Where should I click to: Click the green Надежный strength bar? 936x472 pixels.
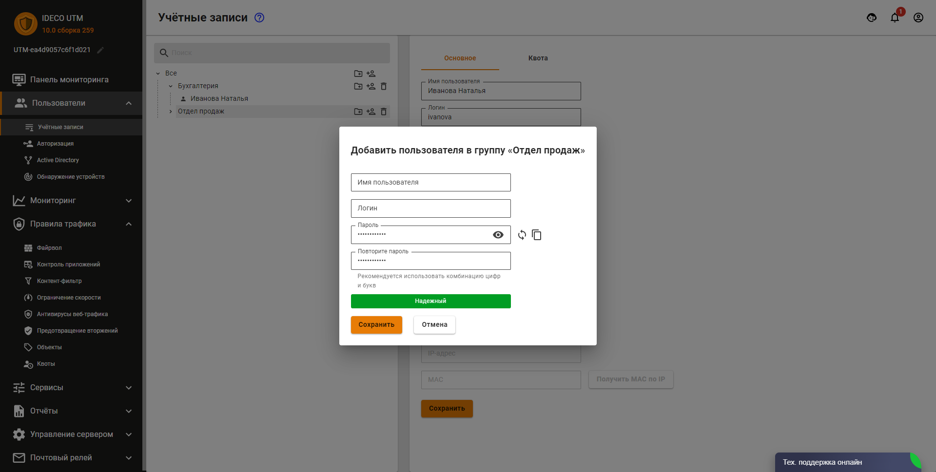pos(431,301)
